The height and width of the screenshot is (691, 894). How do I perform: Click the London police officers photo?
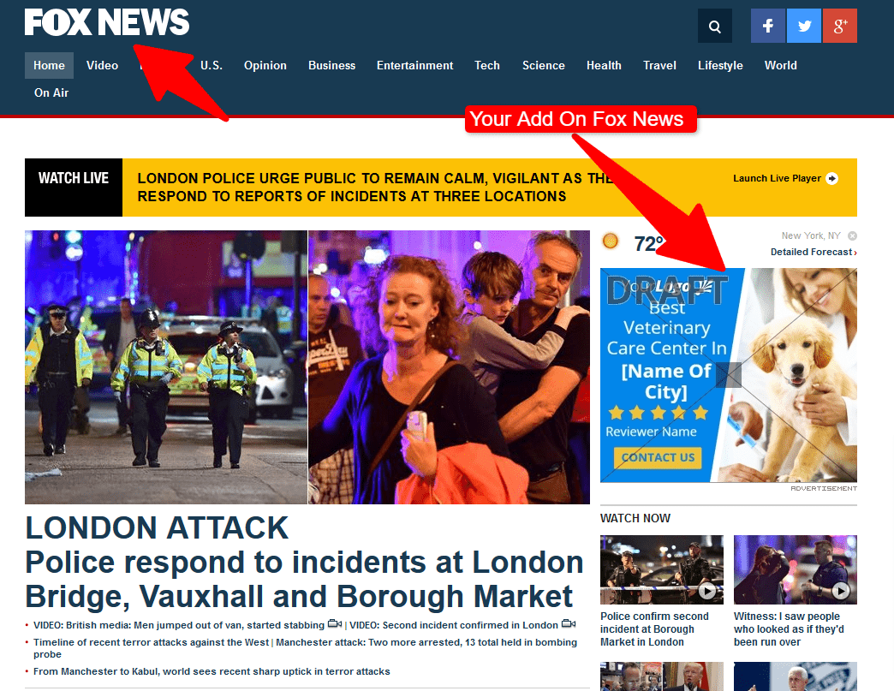(165, 366)
